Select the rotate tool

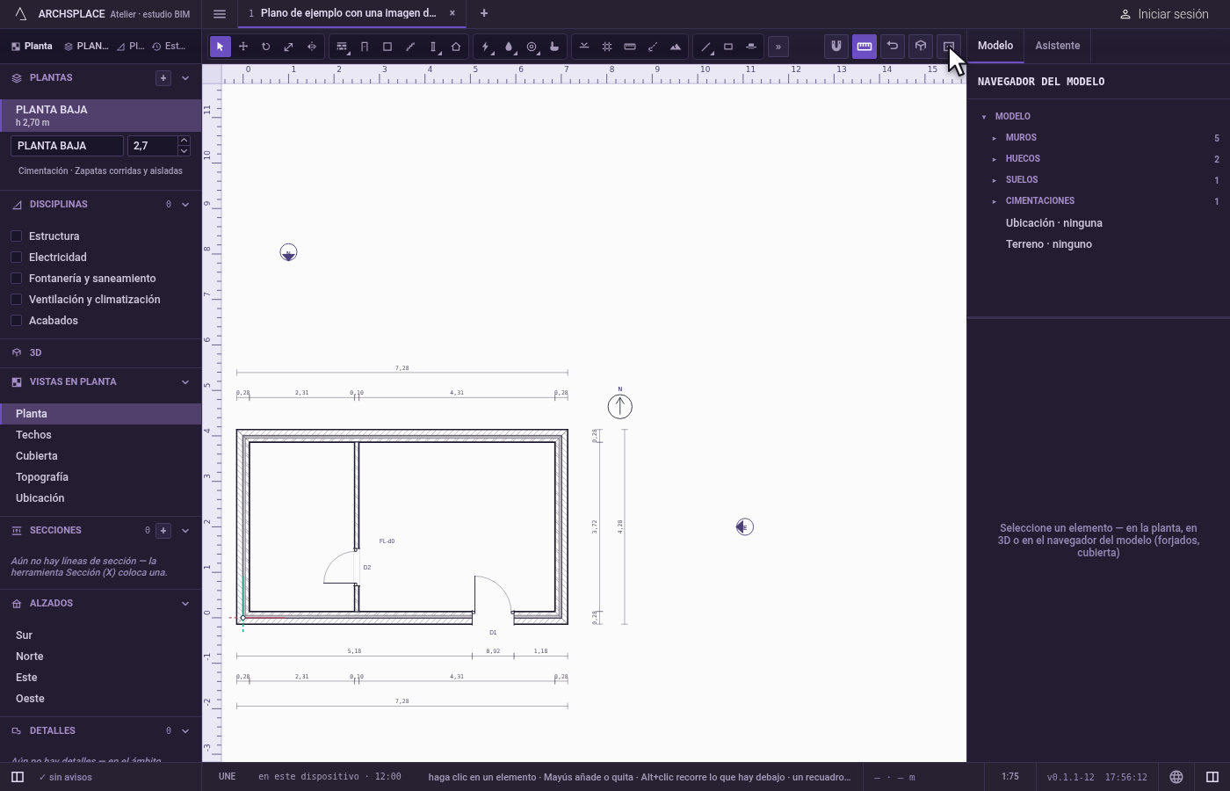[x=266, y=47]
